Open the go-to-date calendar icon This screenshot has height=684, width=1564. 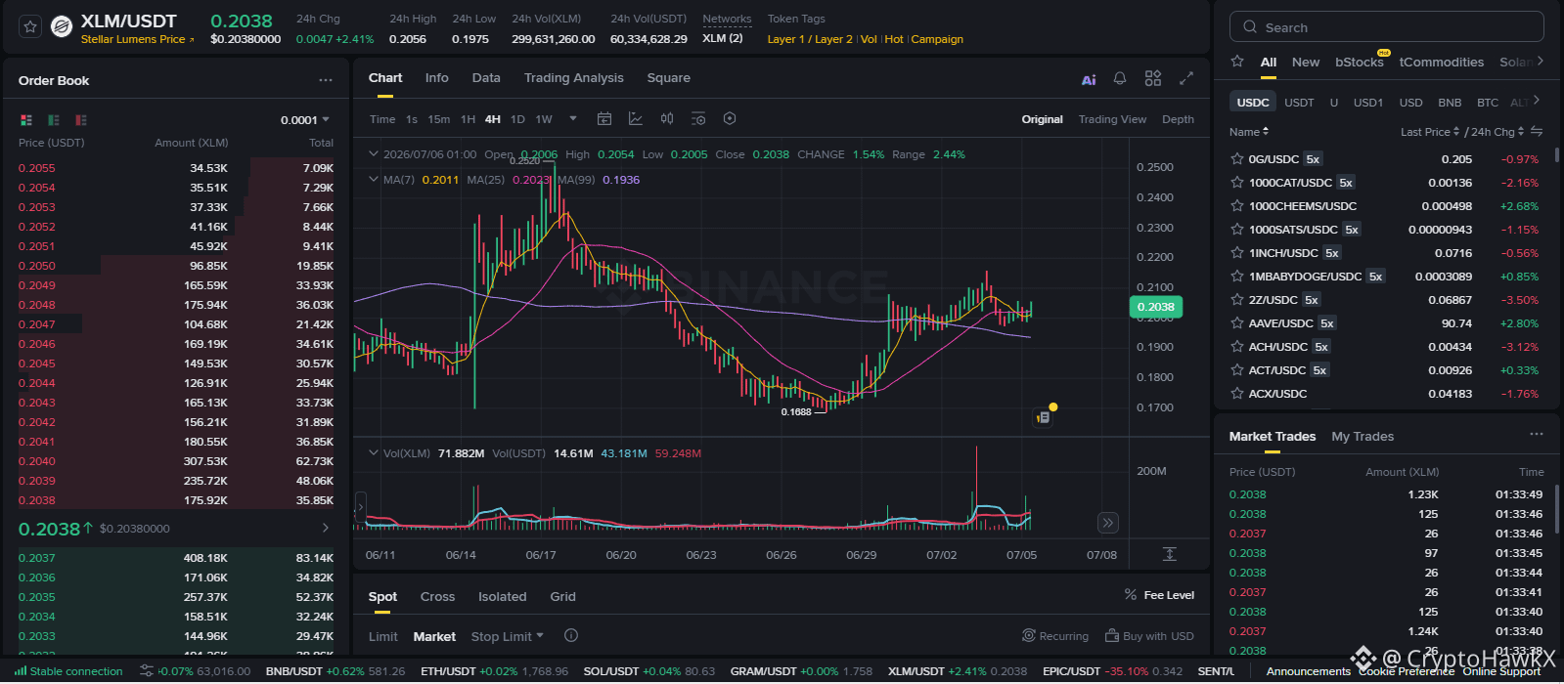(604, 118)
